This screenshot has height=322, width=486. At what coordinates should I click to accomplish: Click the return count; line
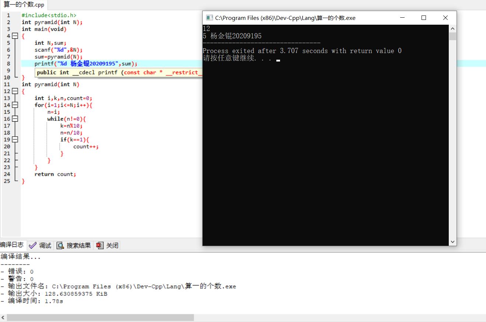coord(55,174)
